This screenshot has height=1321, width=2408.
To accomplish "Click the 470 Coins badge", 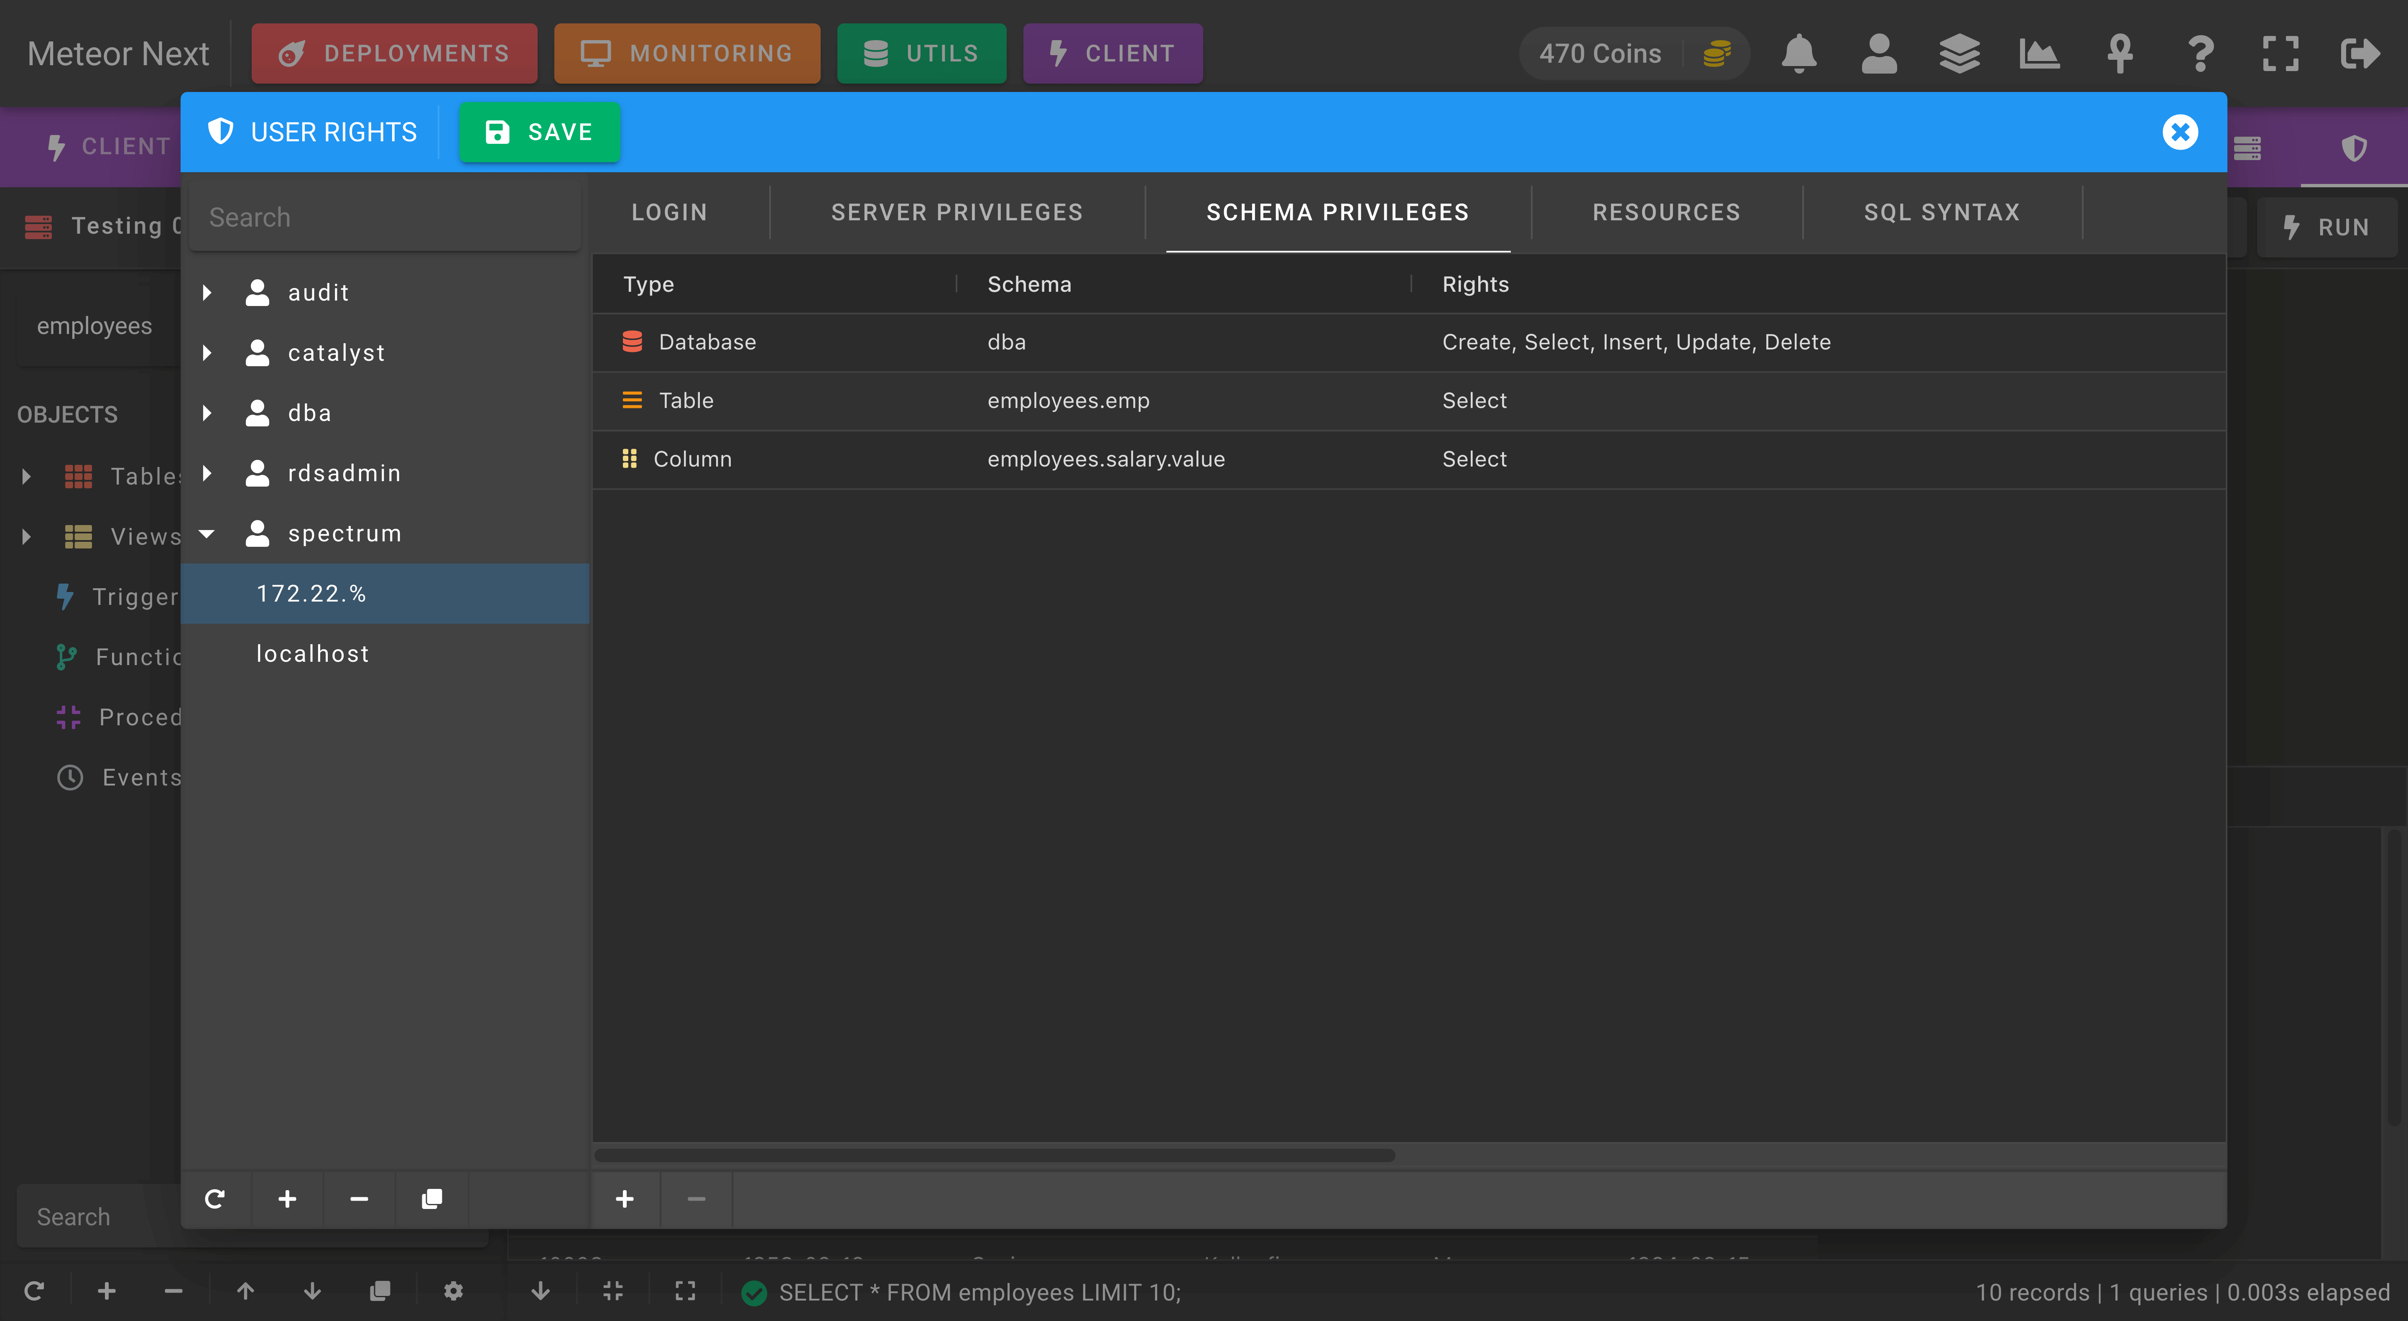I will (1635, 53).
